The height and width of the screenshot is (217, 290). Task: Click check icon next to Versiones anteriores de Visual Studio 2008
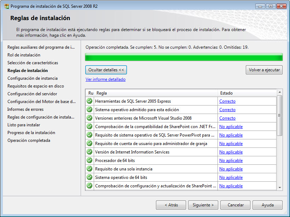(x=89, y=118)
